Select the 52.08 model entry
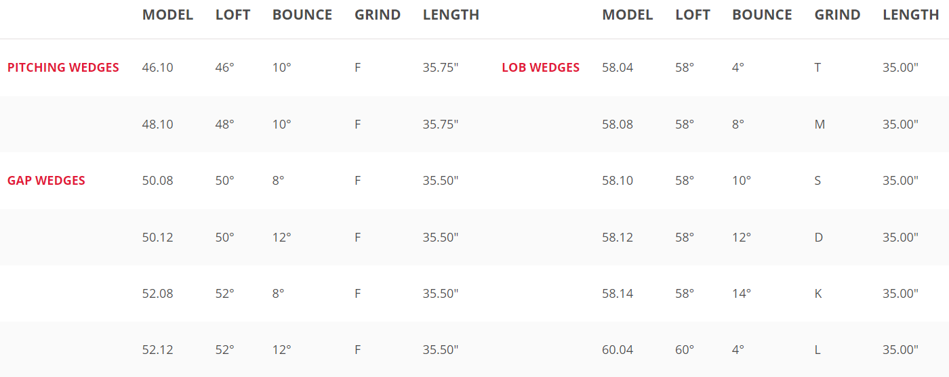 (x=157, y=294)
